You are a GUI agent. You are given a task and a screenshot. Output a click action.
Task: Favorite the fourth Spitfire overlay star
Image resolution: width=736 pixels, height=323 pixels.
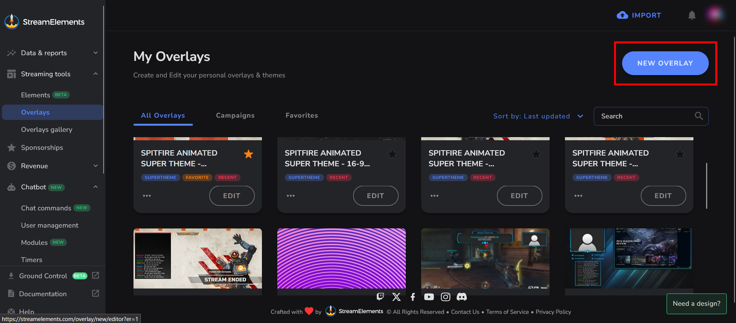point(680,154)
